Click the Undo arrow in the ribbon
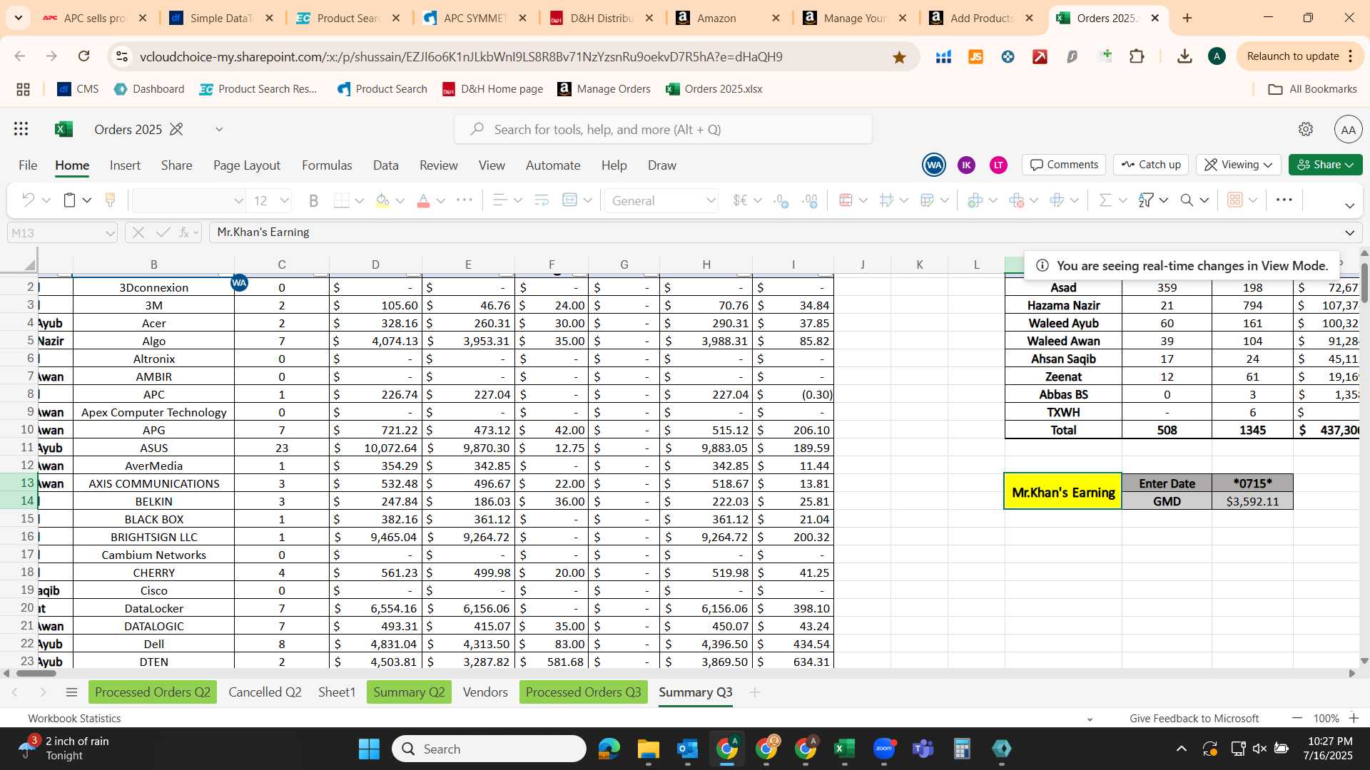This screenshot has width=1370, height=770. (x=28, y=200)
